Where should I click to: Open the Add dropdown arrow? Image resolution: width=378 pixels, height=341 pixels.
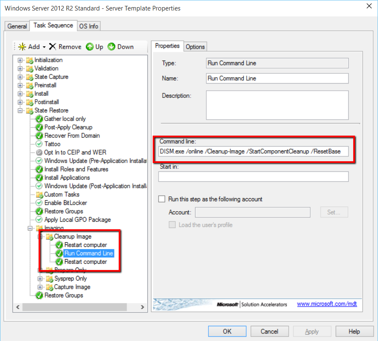(44, 47)
